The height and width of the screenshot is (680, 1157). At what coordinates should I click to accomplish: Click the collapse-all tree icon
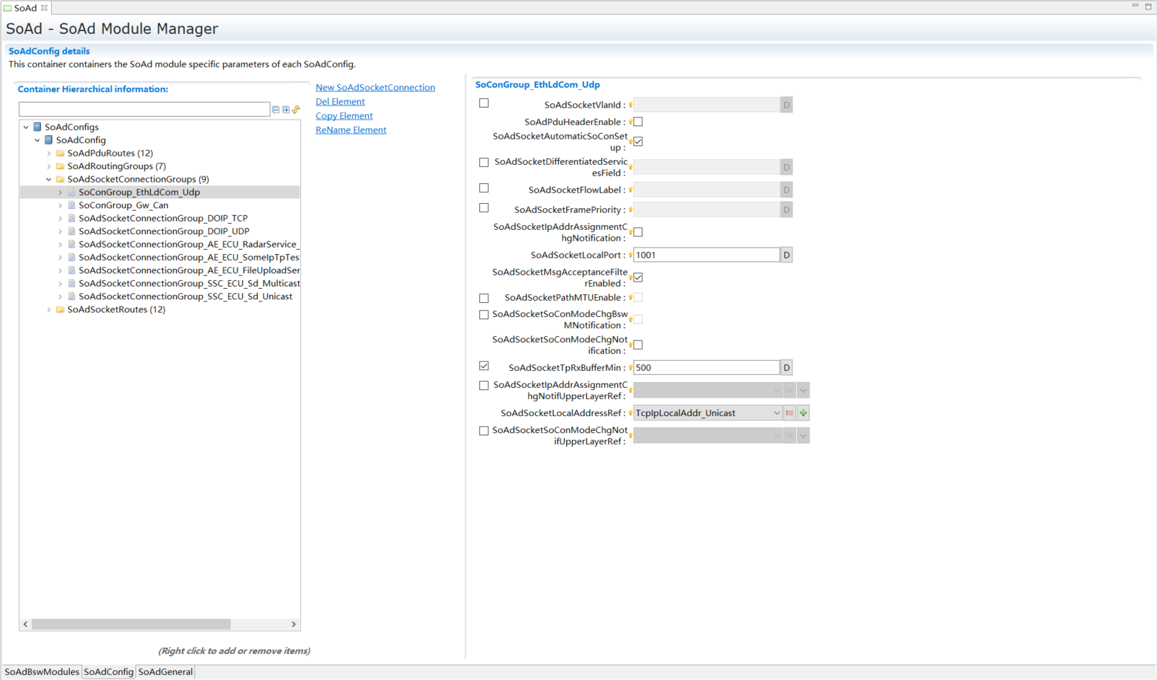pos(276,110)
